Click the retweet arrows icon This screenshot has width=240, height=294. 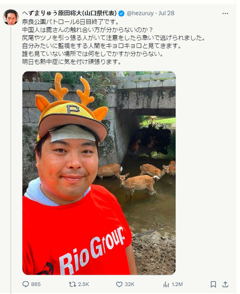click(x=72, y=284)
